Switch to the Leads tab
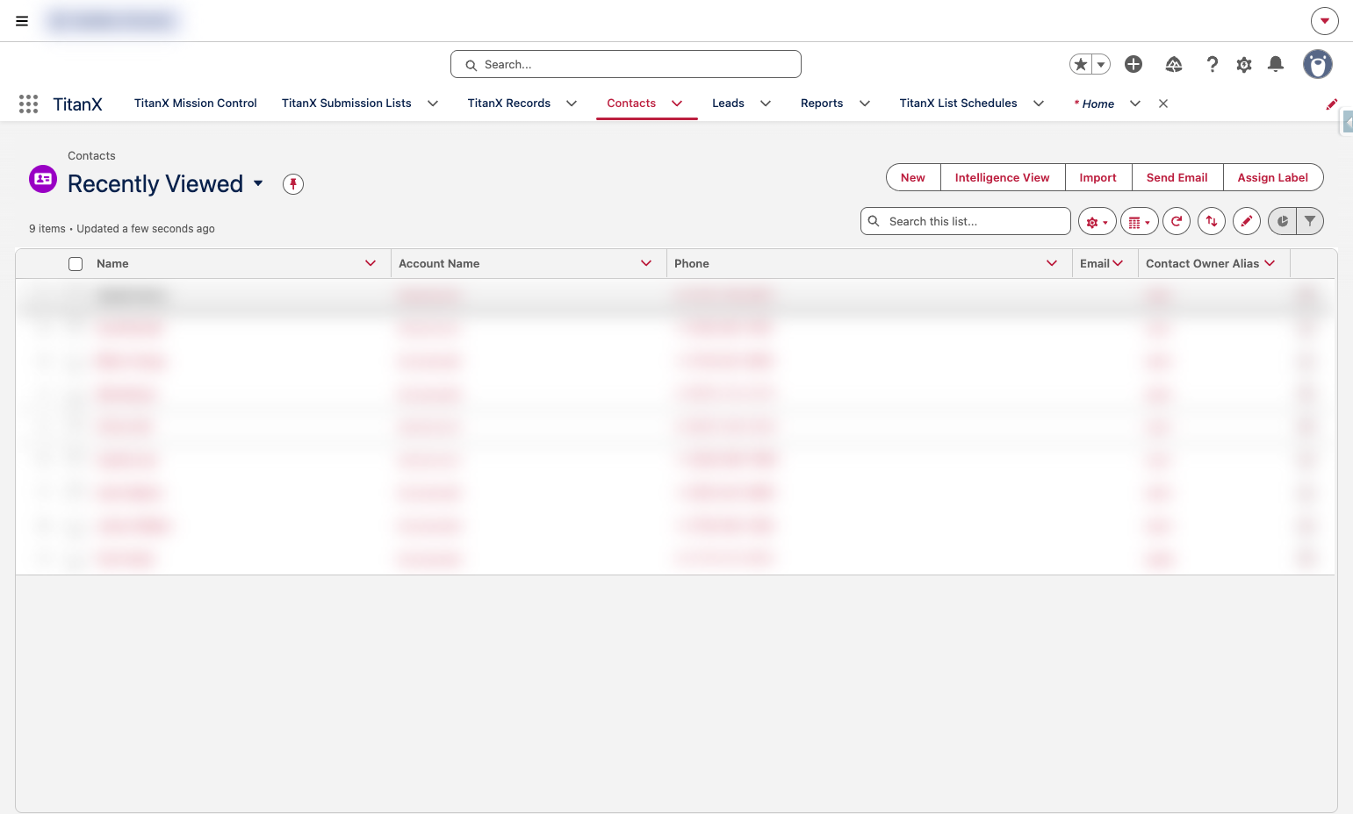1353x814 pixels. click(728, 104)
